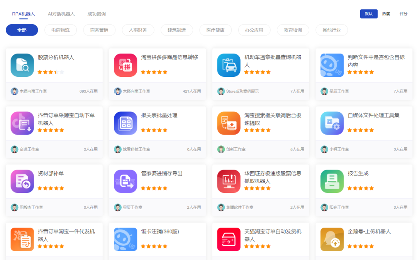Click 周毅杰工作室 author name
Screen dimensions: 417x260
(31, 207)
